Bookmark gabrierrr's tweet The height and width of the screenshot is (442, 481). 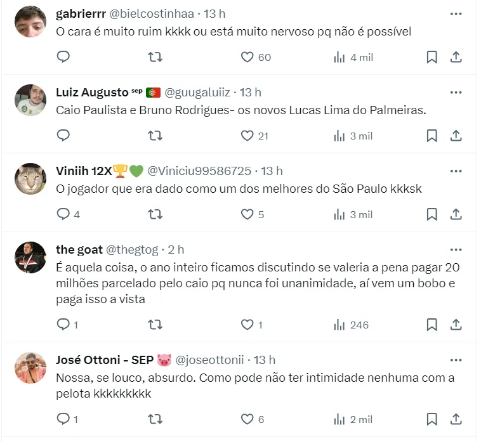pos(432,57)
